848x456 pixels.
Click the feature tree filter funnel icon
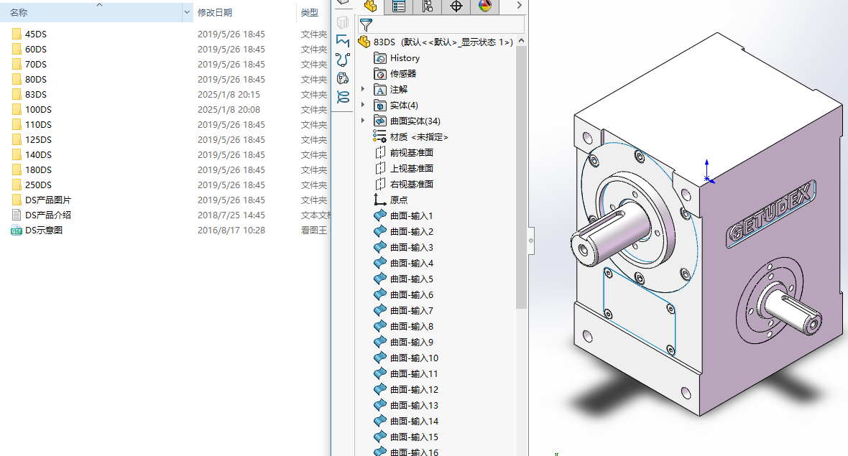[366, 25]
